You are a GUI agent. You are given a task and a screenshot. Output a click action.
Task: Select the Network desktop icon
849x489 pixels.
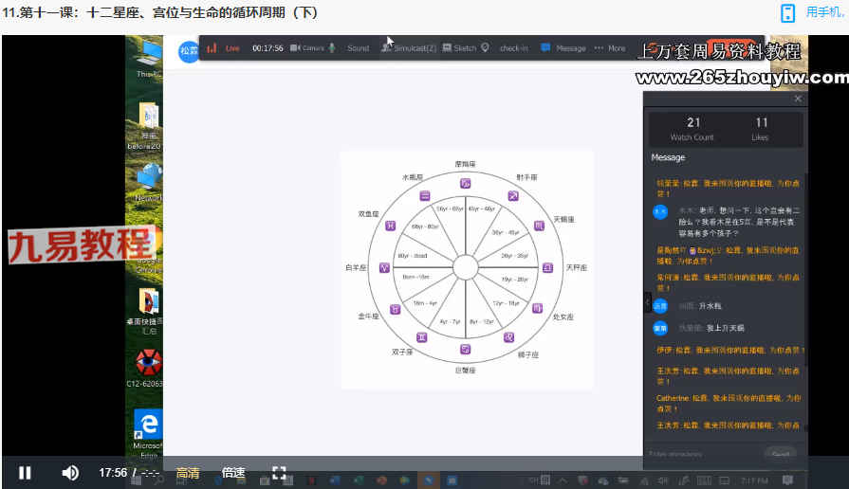[x=148, y=184]
